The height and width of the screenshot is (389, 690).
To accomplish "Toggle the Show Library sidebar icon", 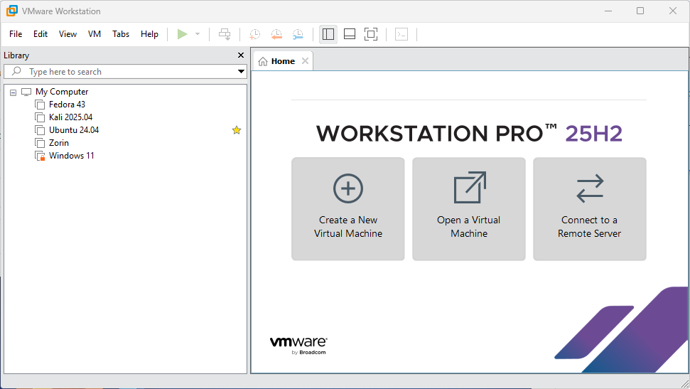I will click(x=328, y=34).
